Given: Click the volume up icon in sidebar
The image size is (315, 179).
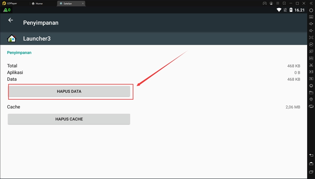Looking at the screenshot, I should [311, 24].
